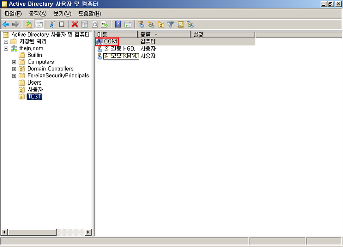Collapse the thejn.com domain node
Screen dimensions: 343x247
click(x=6, y=48)
